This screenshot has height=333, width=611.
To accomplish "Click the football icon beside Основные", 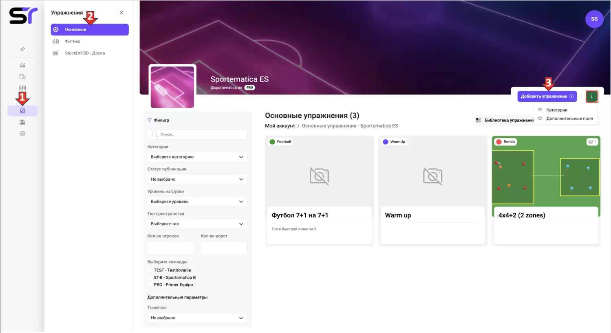I will click(56, 29).
